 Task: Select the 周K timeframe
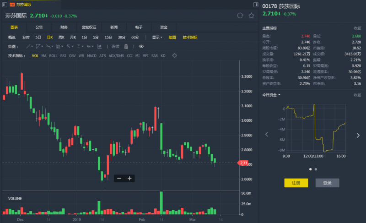[61, 38]
